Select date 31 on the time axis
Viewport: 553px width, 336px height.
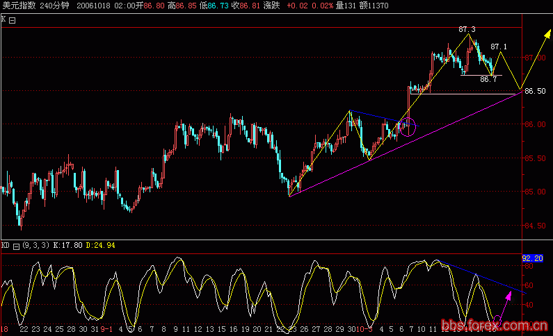coord(95,329)
